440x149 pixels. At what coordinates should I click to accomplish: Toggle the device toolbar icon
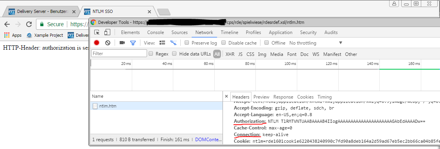coord(107,32)
